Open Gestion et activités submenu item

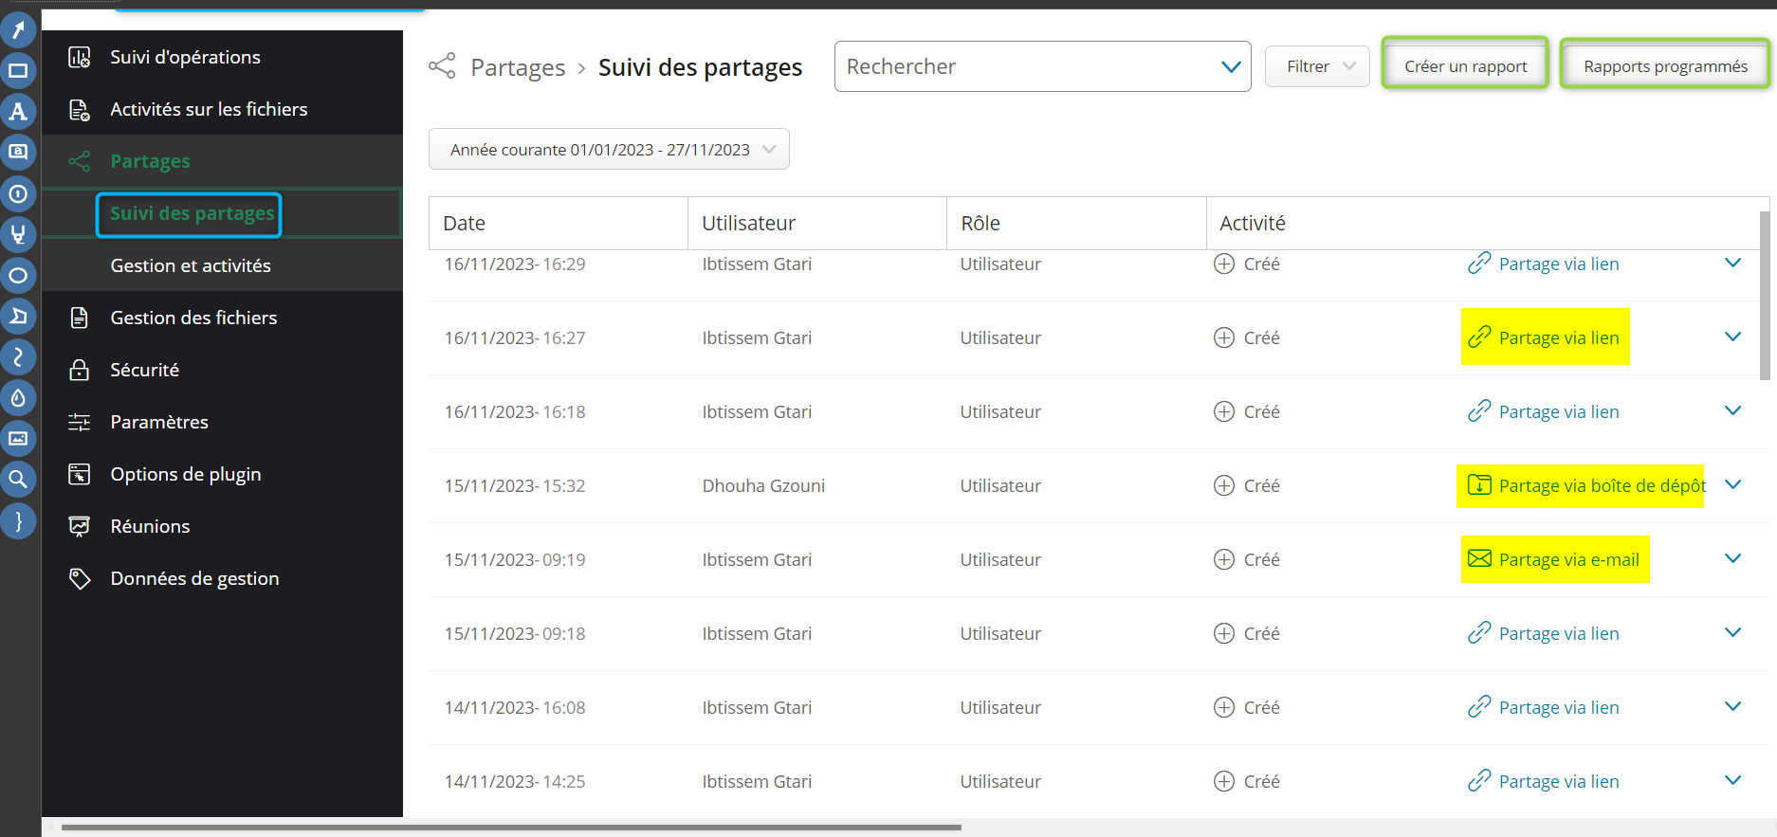coord(191,265)
